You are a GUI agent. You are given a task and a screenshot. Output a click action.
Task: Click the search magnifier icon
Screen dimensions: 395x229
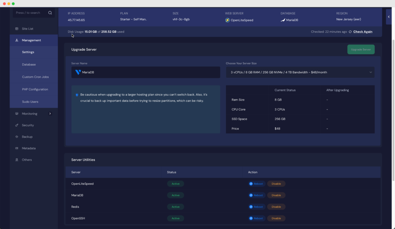pyautogui.click(x=50, y=13)
